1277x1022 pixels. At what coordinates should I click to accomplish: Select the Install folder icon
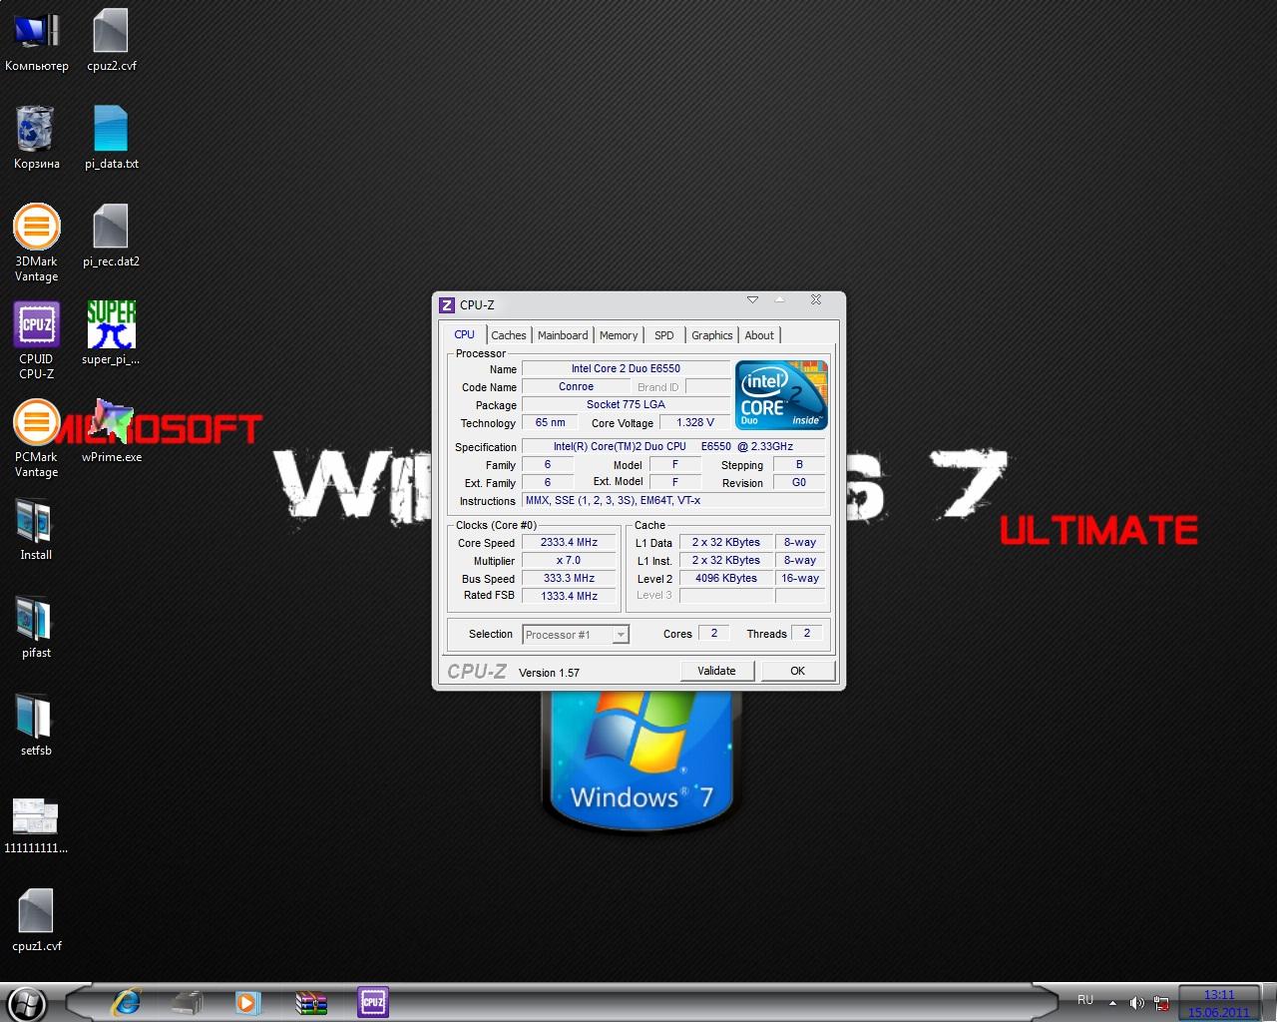pos(36,530)
